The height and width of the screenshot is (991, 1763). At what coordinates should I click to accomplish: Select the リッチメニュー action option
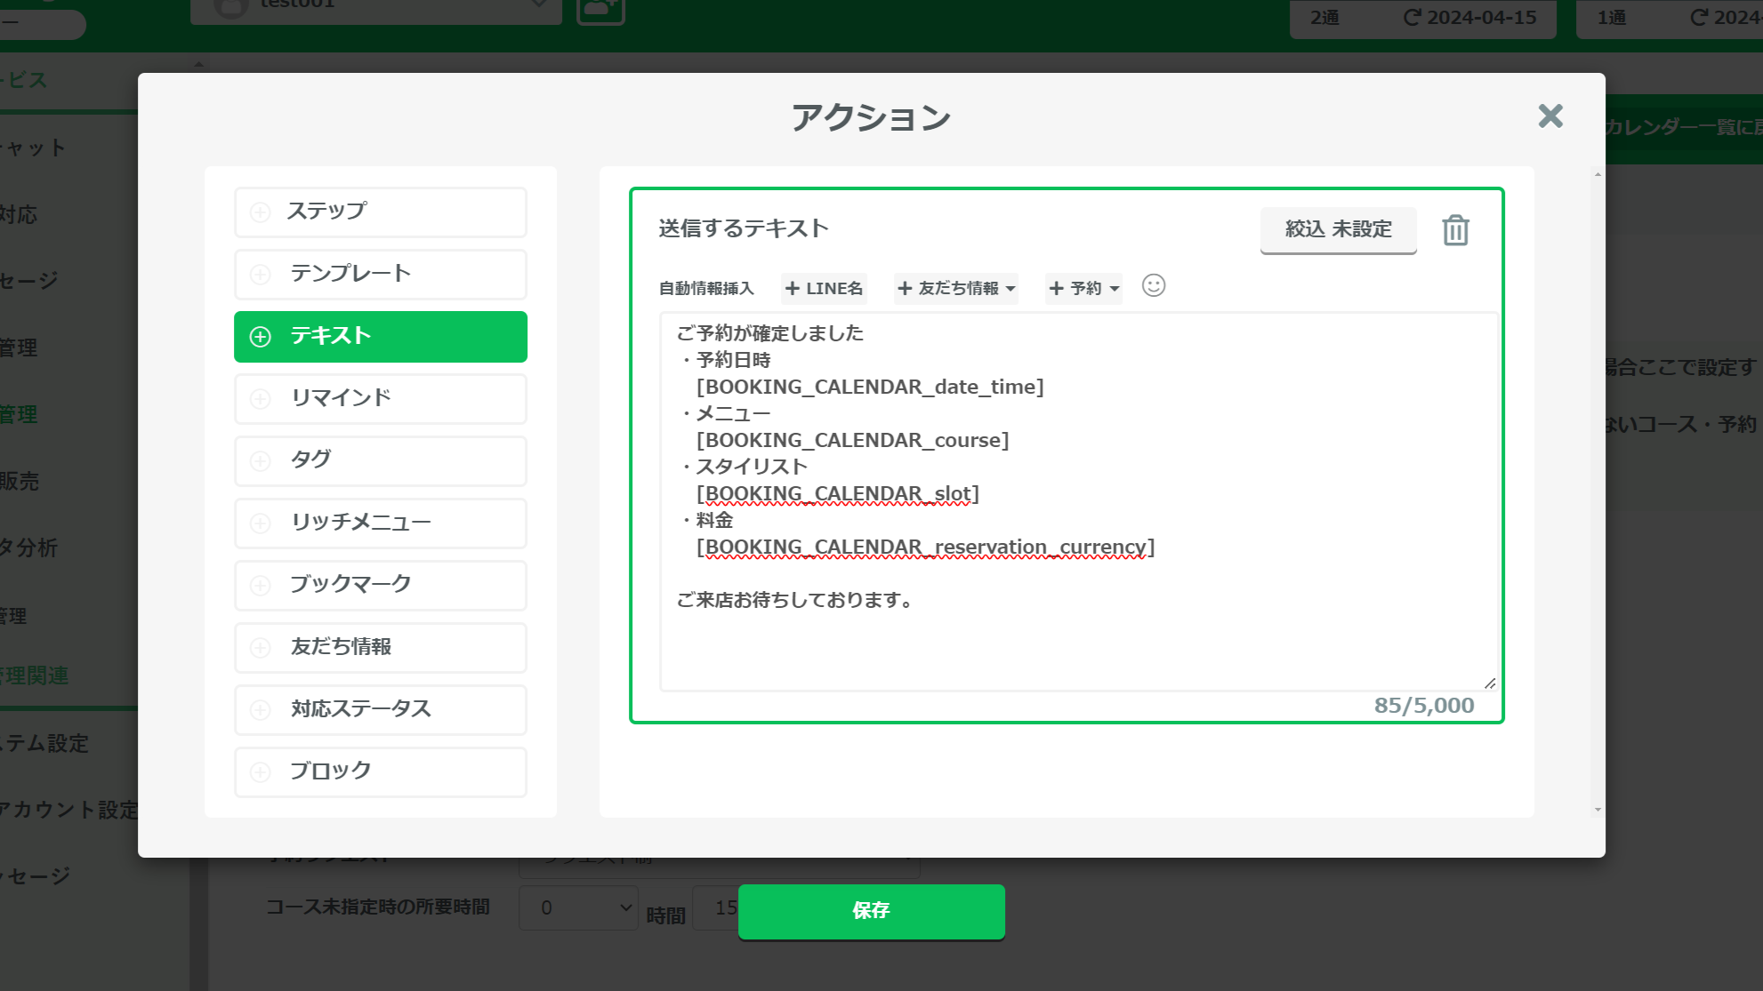pos(381,523)
